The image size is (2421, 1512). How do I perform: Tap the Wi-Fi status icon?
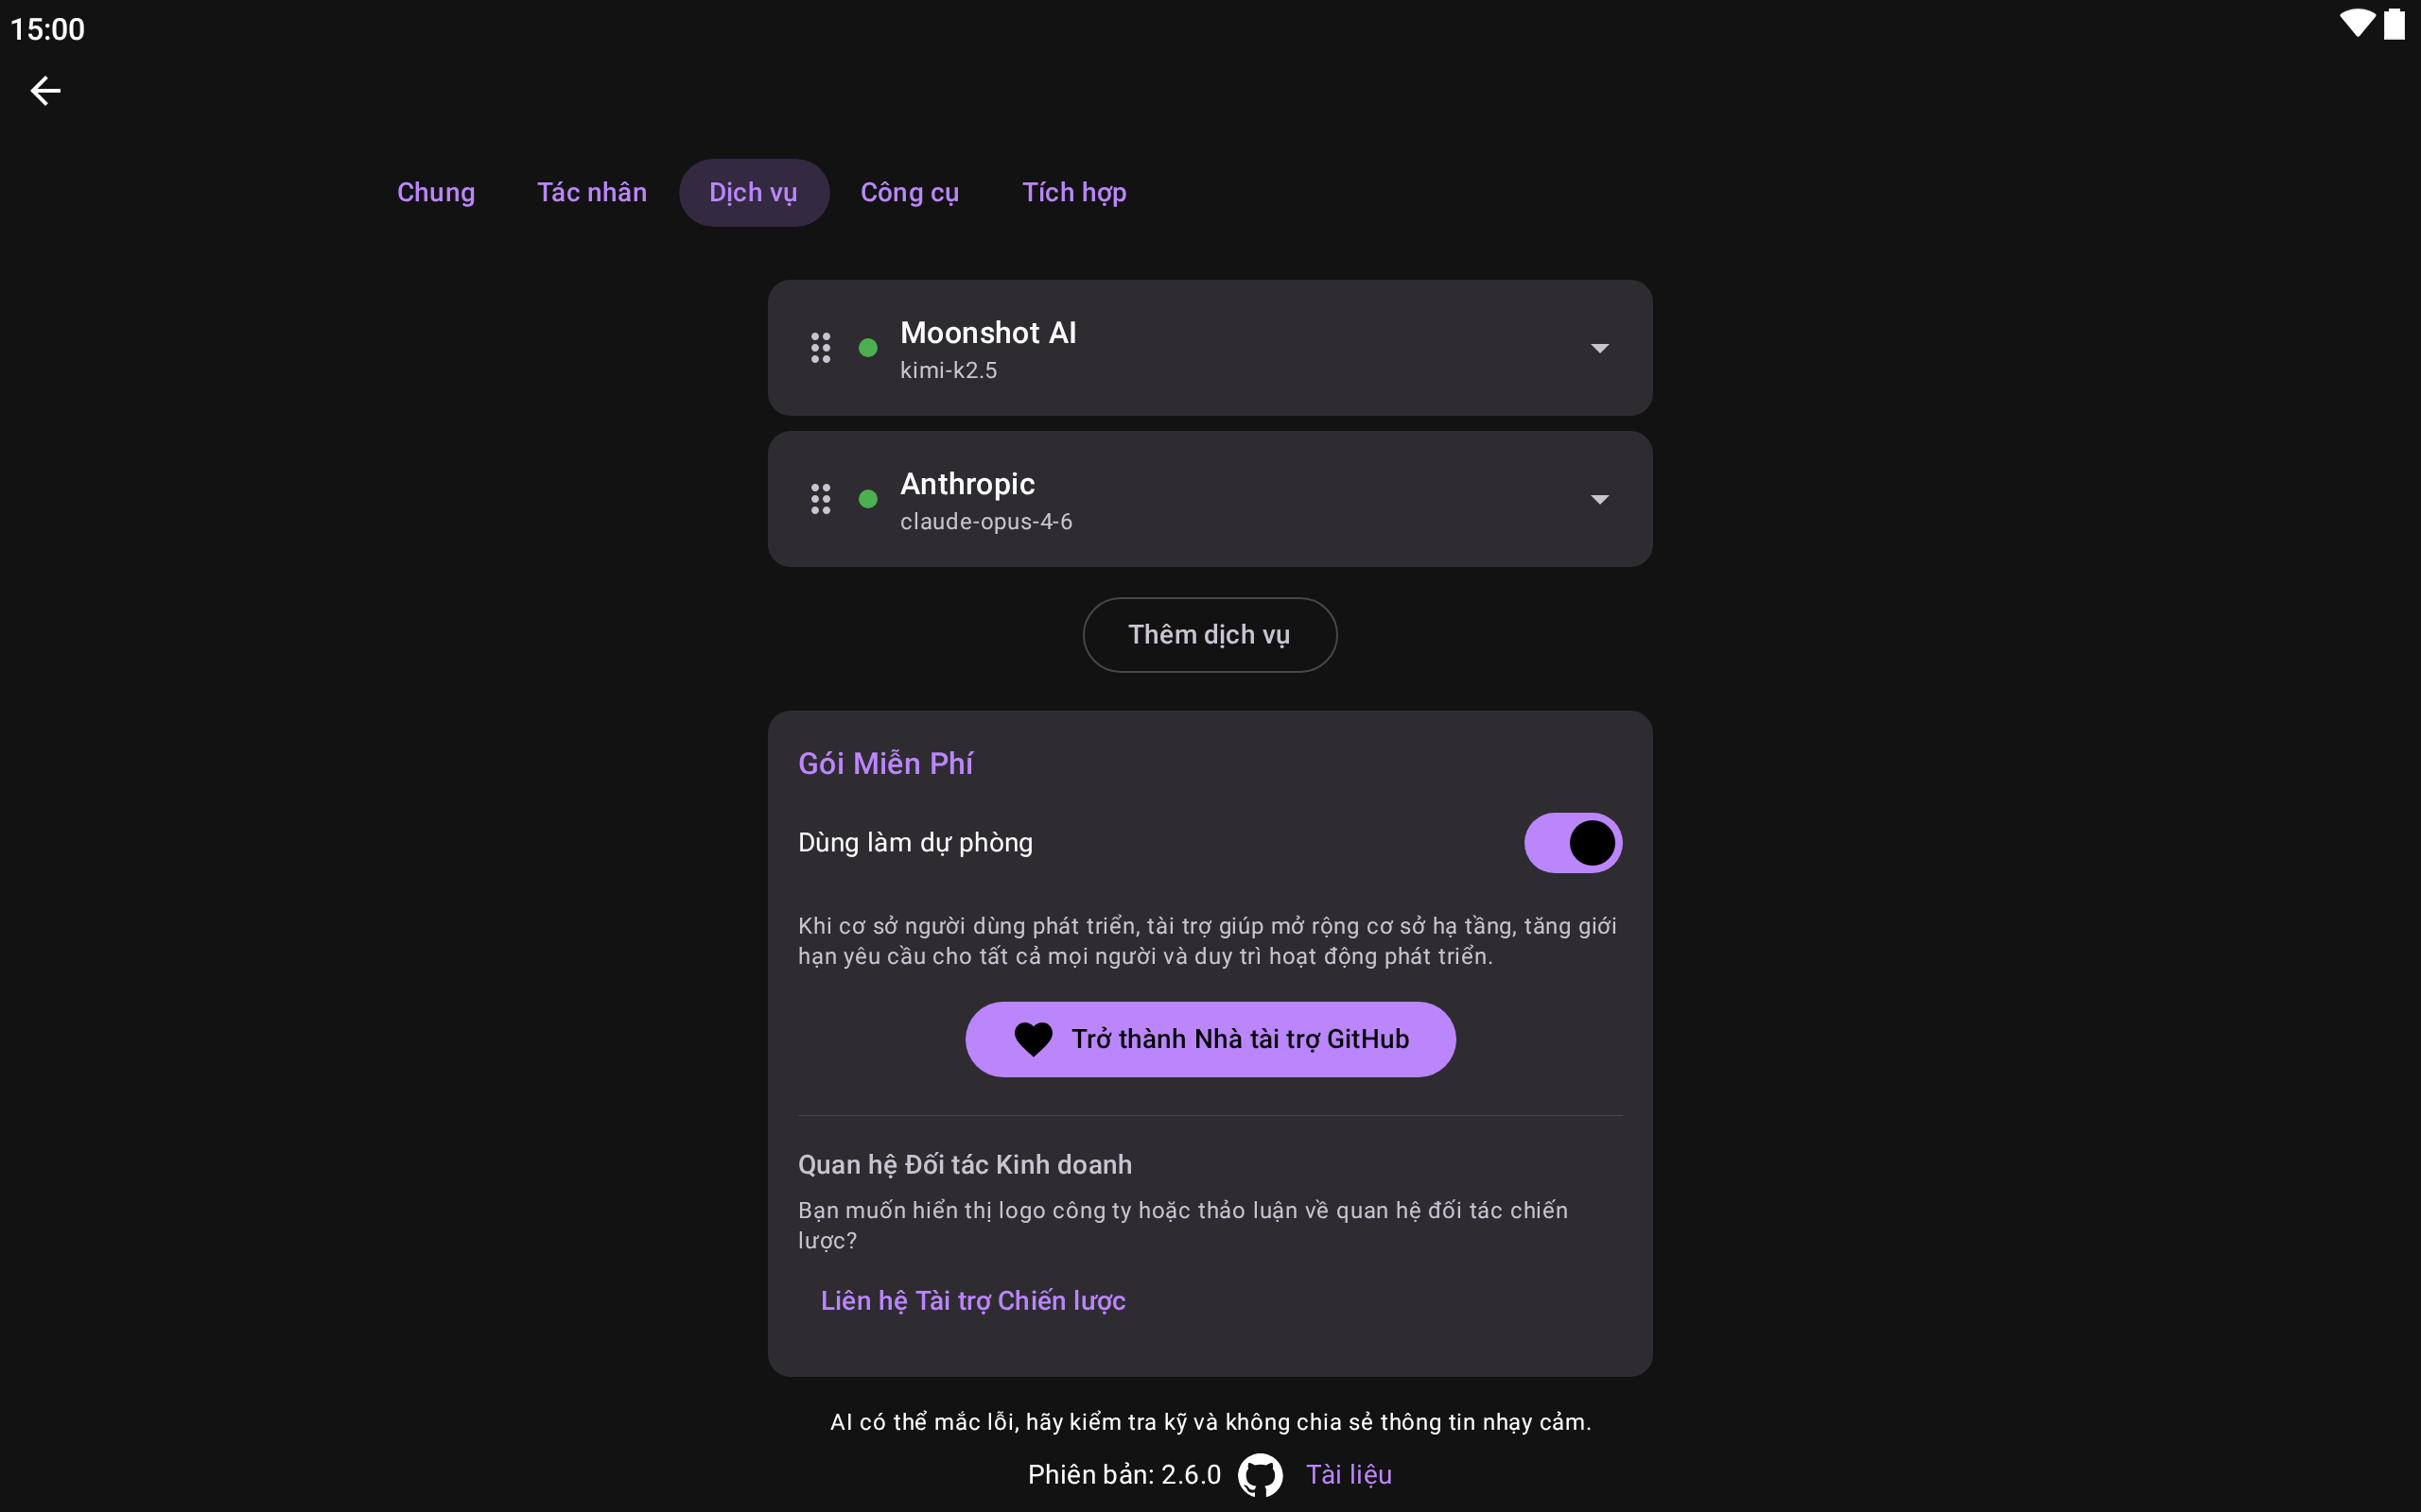2358,24
